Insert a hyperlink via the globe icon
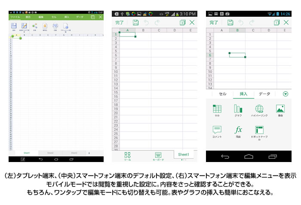Image resolution: width=301 pixels, height=205 pixels. click(259, 109)
